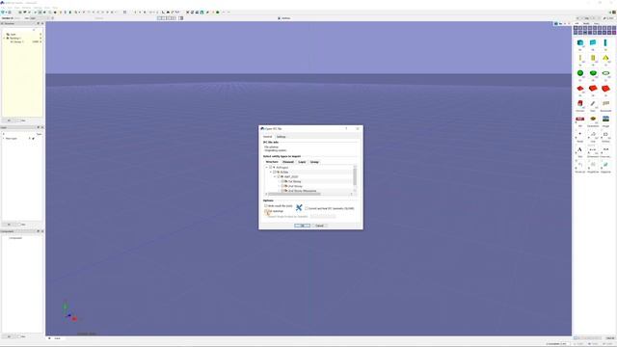The height and width of the screenshot is (347, 617).
Task: Insert the green ring object
Action: [605, 73]
